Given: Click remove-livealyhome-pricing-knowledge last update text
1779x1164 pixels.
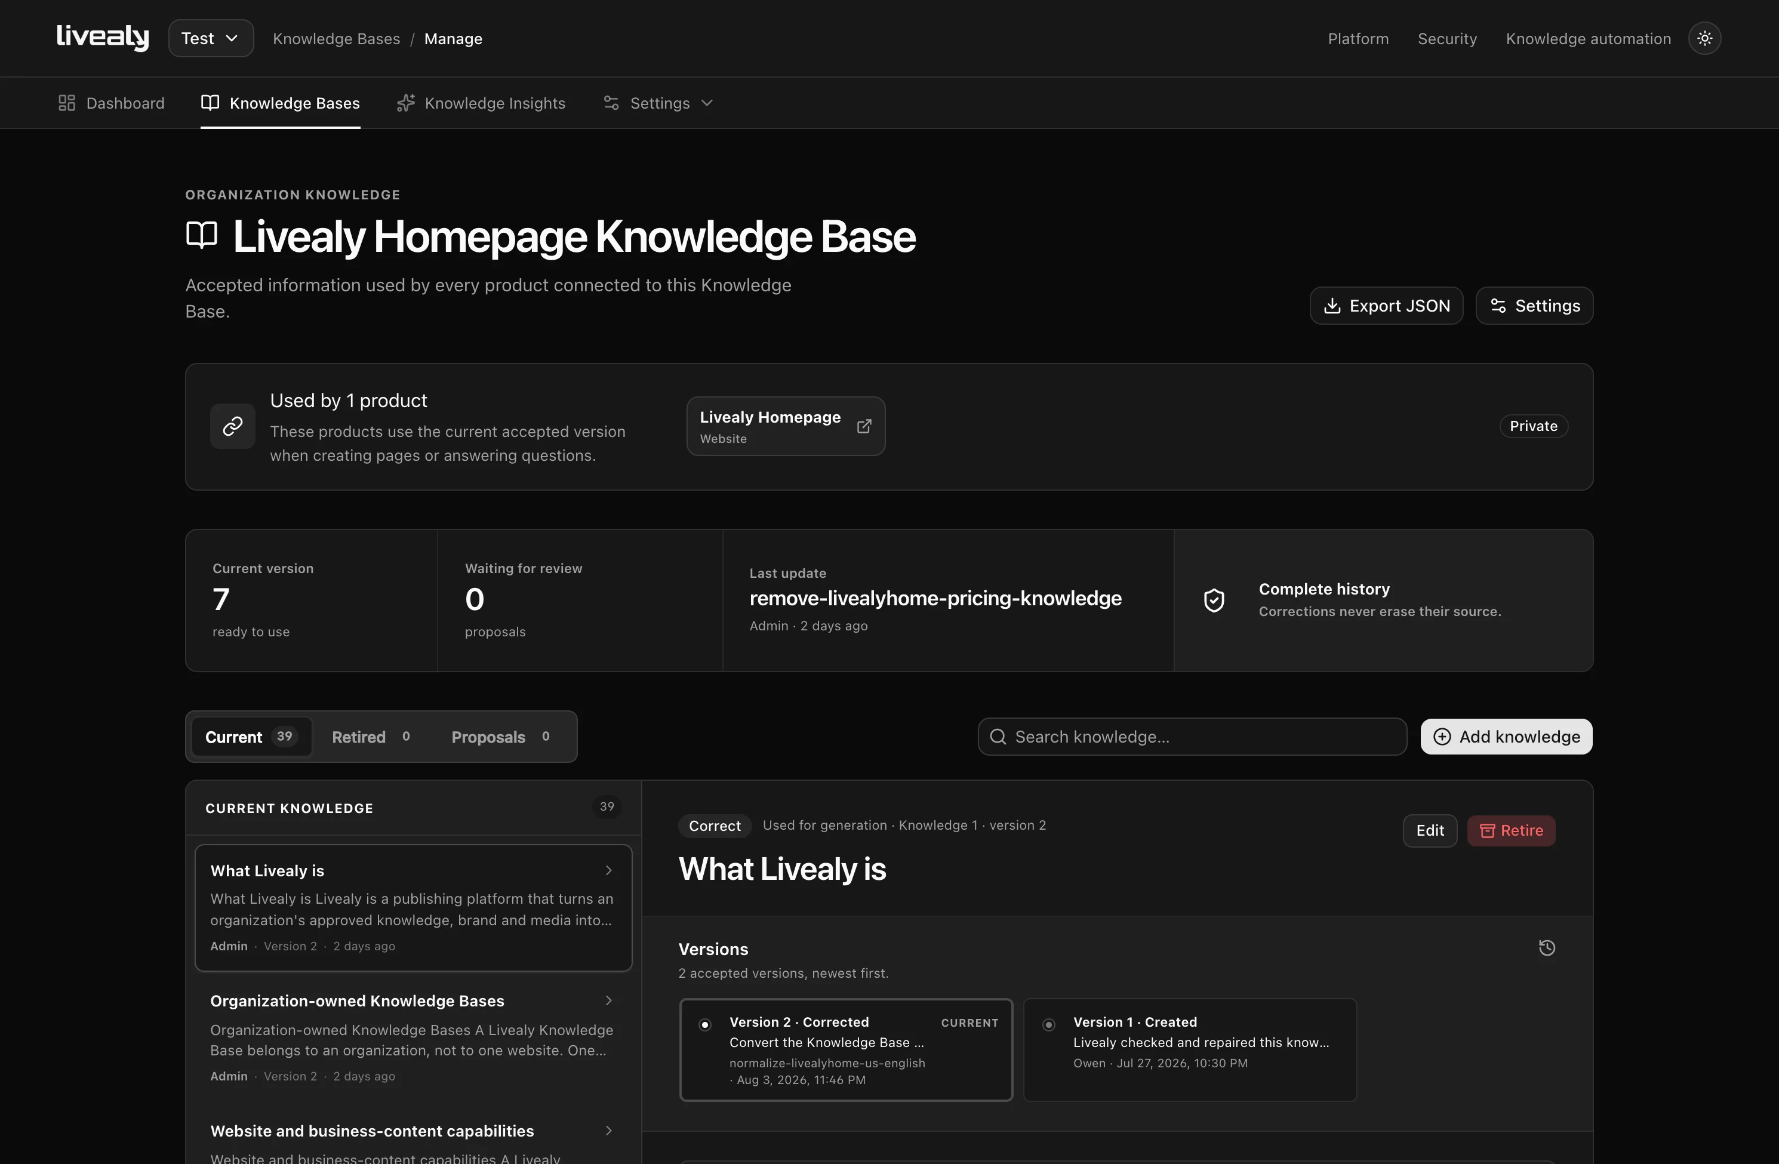Looking at the screenshot, I should [935, 598].
